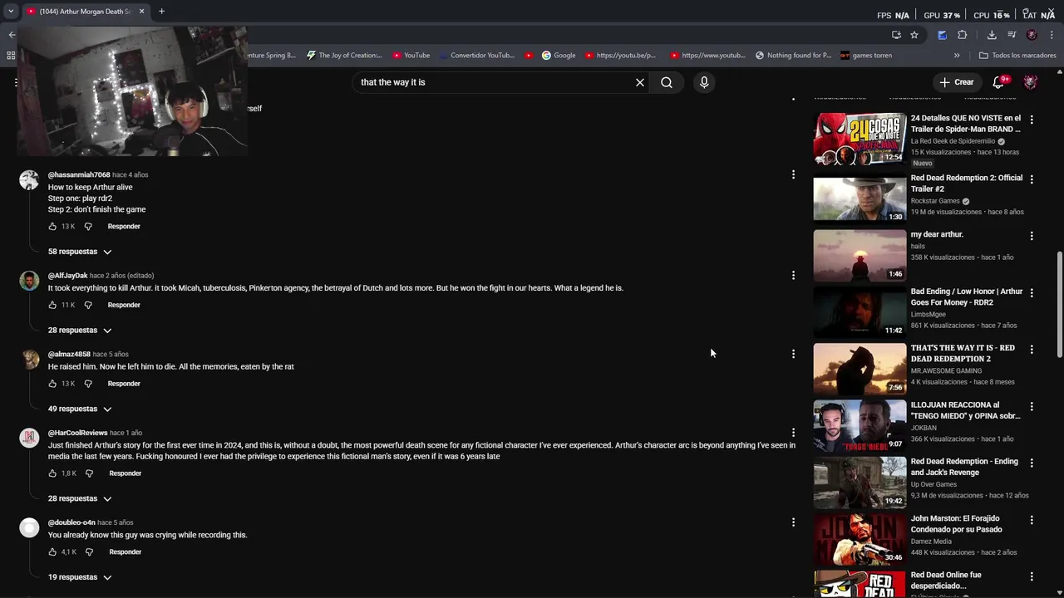Click the page vertical scrollbar thumb

(1059, 305)
